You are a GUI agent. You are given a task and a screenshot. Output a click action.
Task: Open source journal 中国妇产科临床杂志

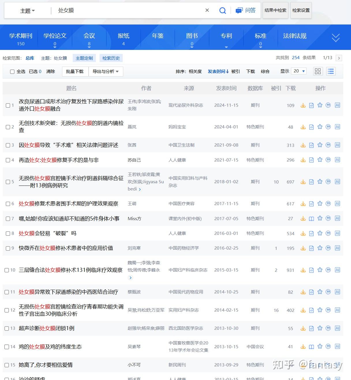188,270
